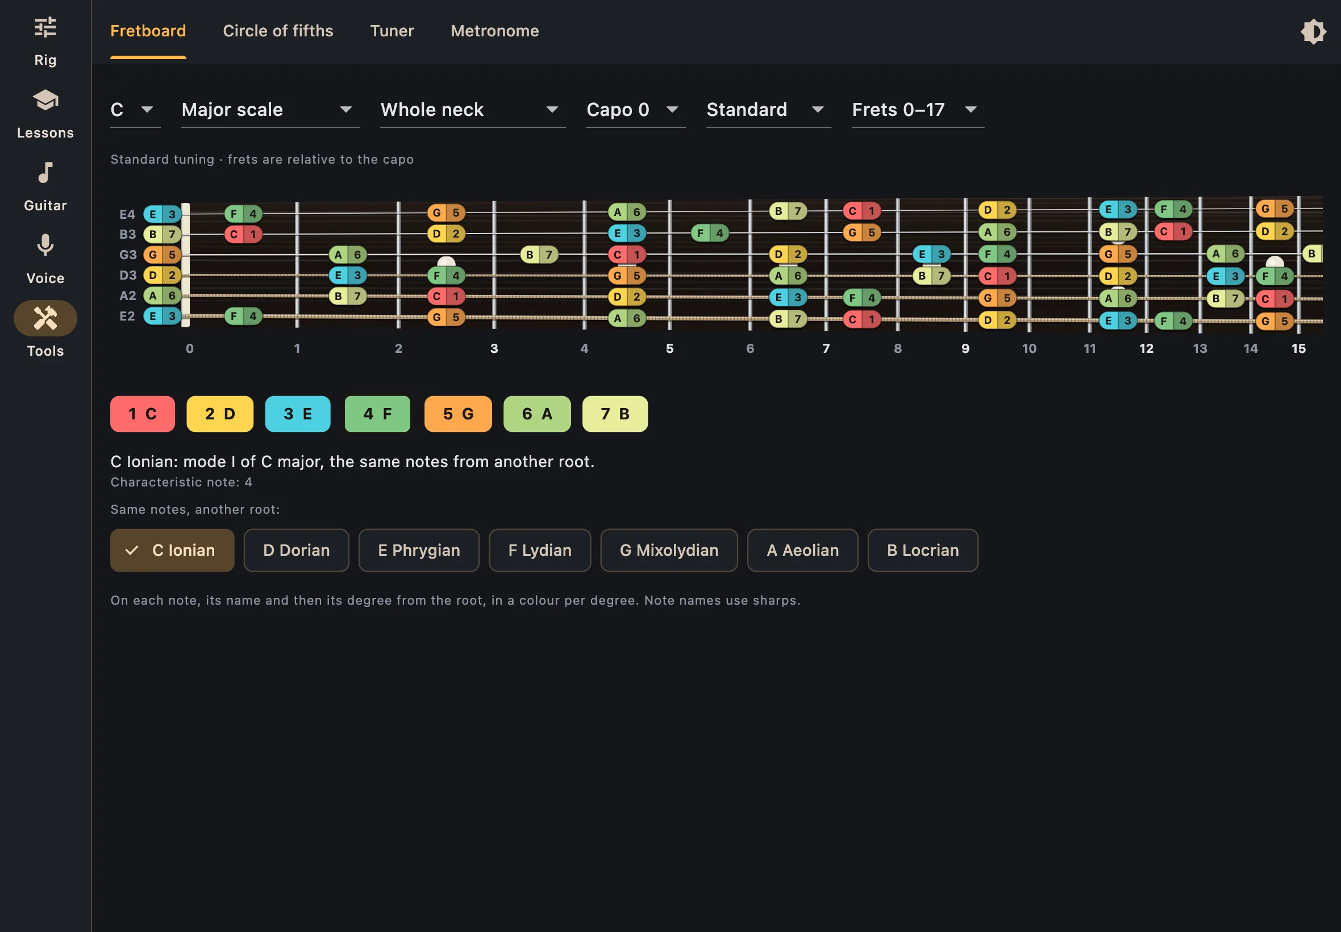This screenshot has width=1341, height=932.
Task: Select the Tools hammer-and-wrench icon
Action: [45, 318]
